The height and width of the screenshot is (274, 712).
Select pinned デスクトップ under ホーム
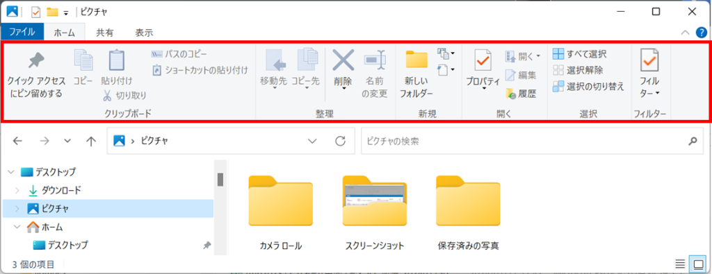[60, 245]
